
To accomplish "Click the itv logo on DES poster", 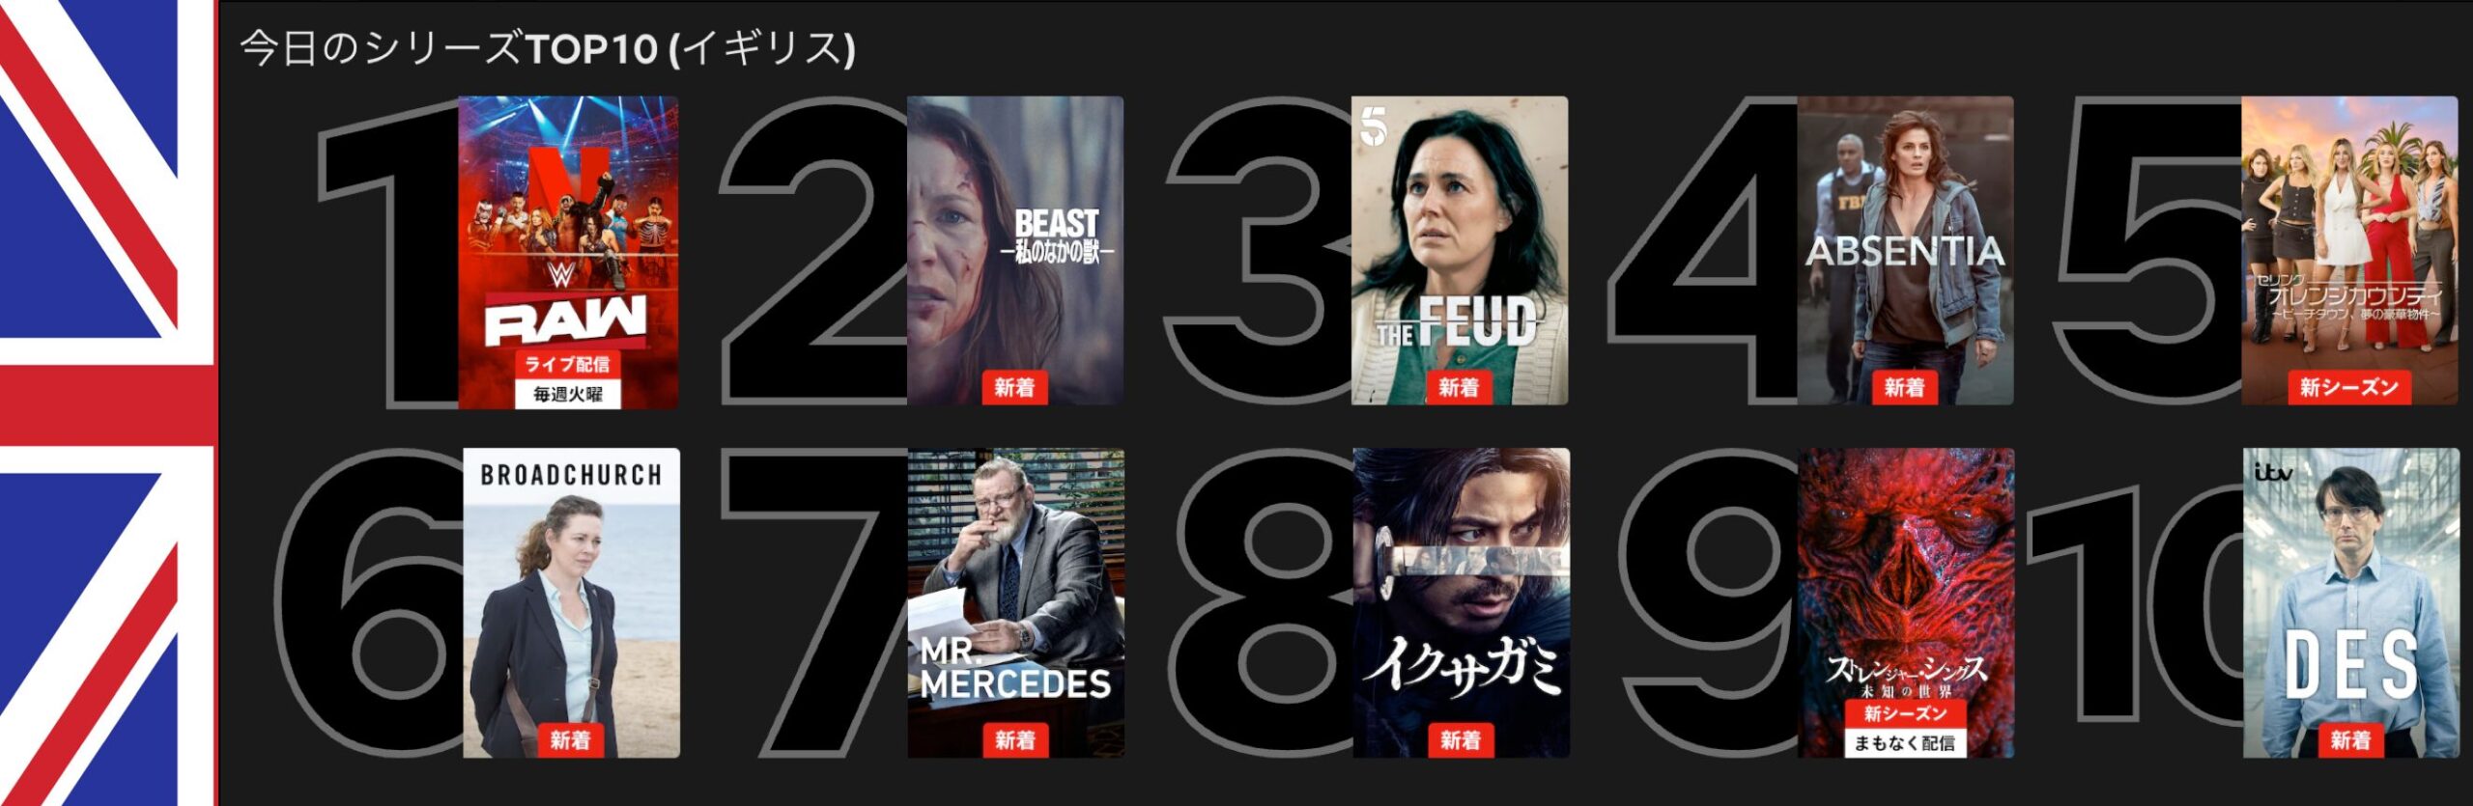I will click(x=2272, y=472).
